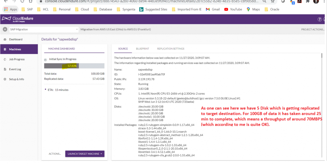Open browser extensions puzzle icon
The height and width of the screenshot is (164, 327).
[x=308, y=1]
